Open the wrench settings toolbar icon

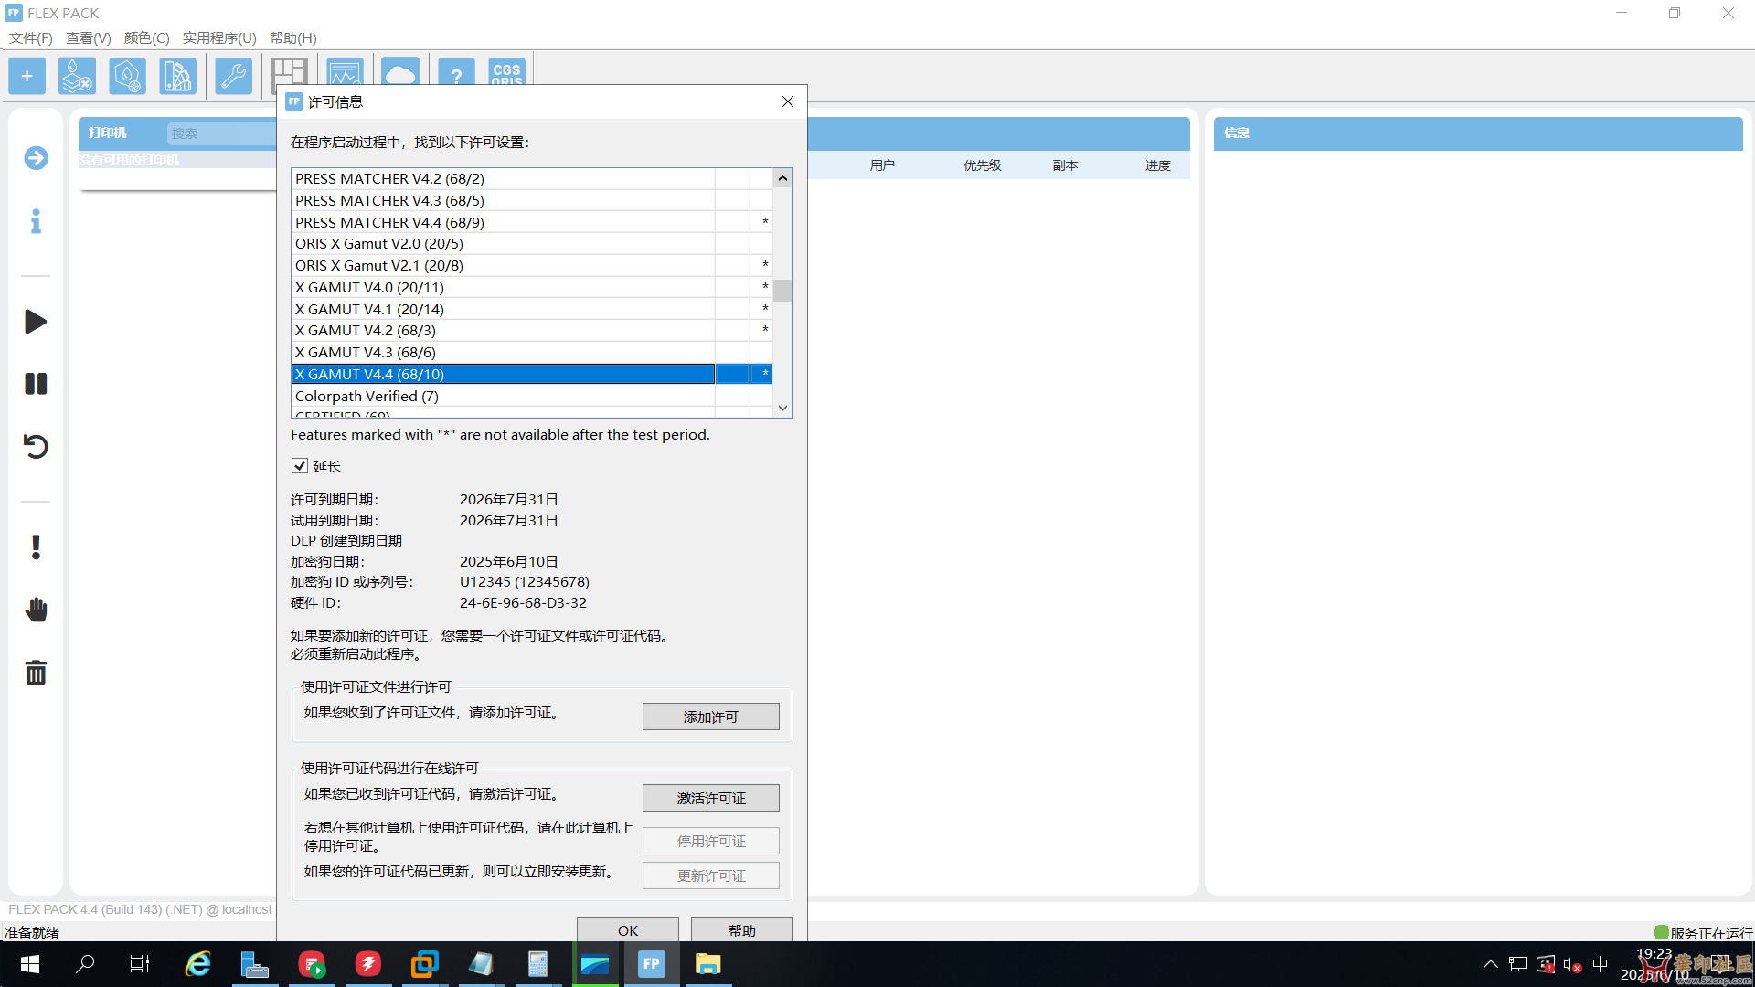coord(233,76)
